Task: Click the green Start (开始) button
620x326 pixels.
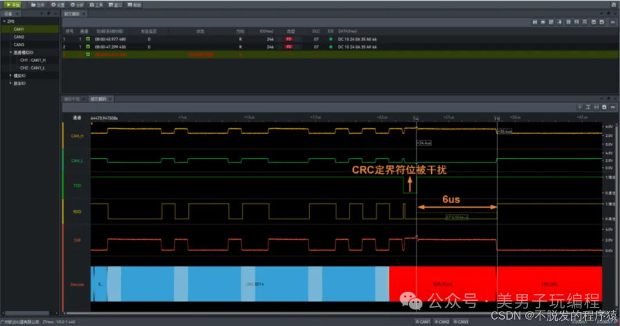Action: pos(12,5)
